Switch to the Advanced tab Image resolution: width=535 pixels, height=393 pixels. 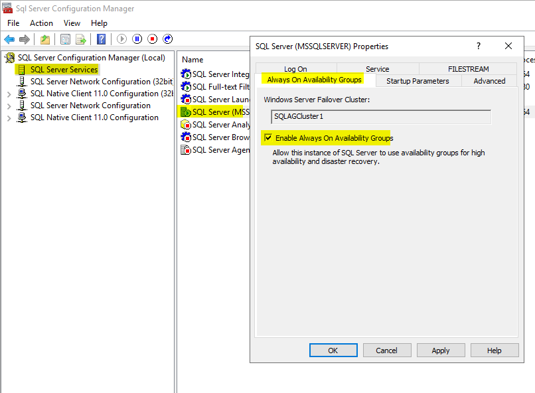pos(489,81)
